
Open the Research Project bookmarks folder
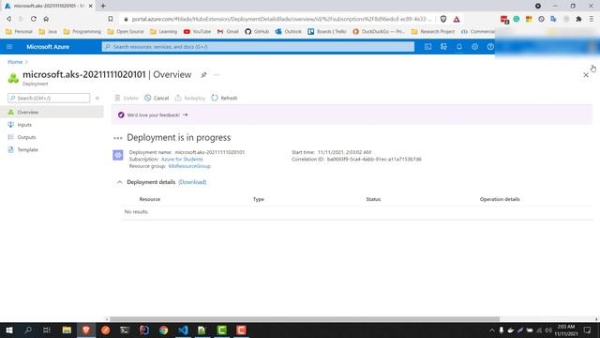point(433,31)
